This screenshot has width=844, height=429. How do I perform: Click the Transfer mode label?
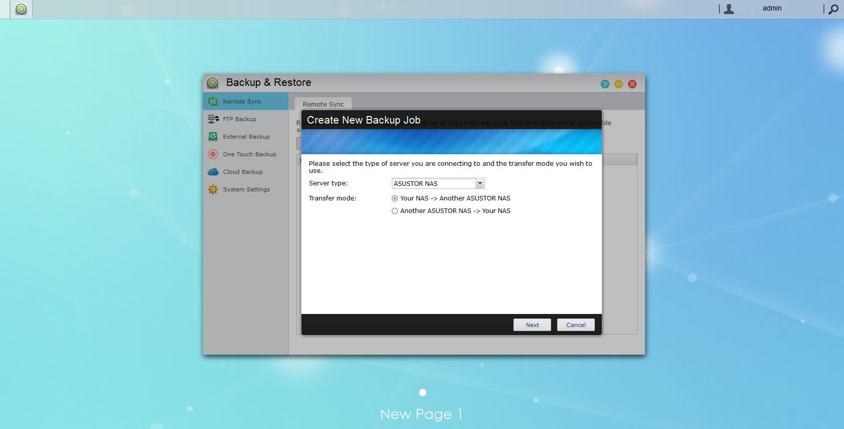click(x=333, y=198)
